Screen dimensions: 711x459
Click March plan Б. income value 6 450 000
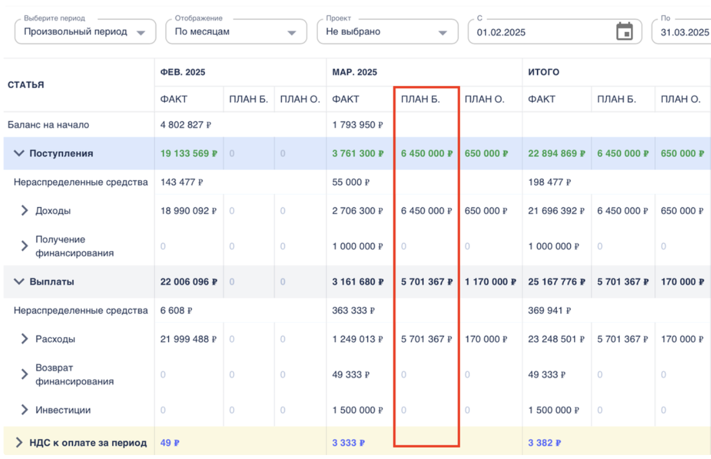coord(426,211)
